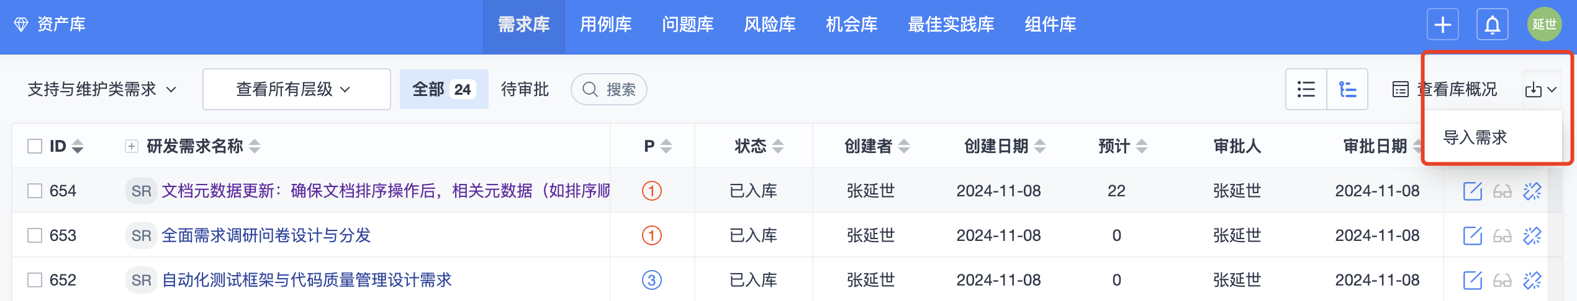
Task: Tick the checkbox for requirement 654
Action: coord(35,191)
